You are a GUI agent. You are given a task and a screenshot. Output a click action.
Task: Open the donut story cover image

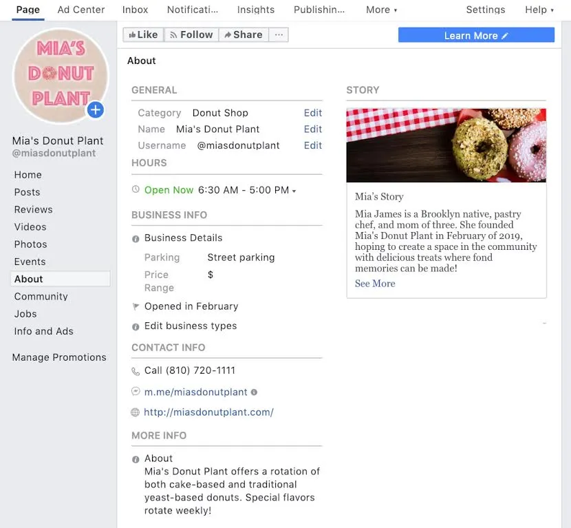point(446,145)
